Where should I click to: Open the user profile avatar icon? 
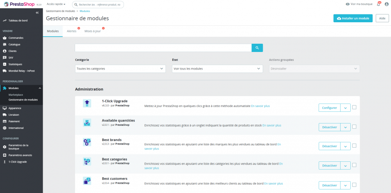click(387, 4)
